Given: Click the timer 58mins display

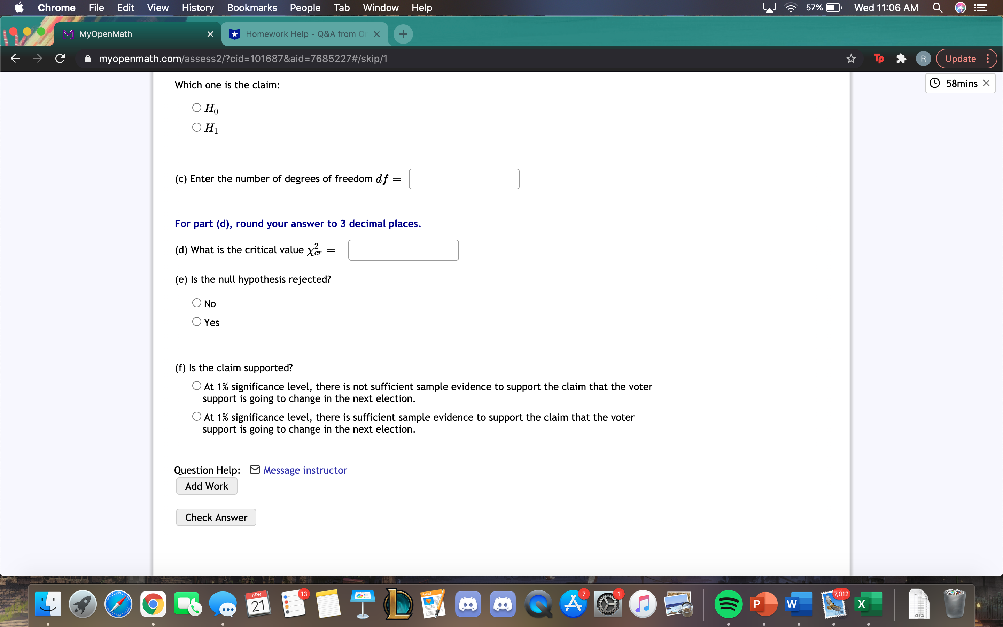Looking at the screenshot, I should tap(957, 83).
